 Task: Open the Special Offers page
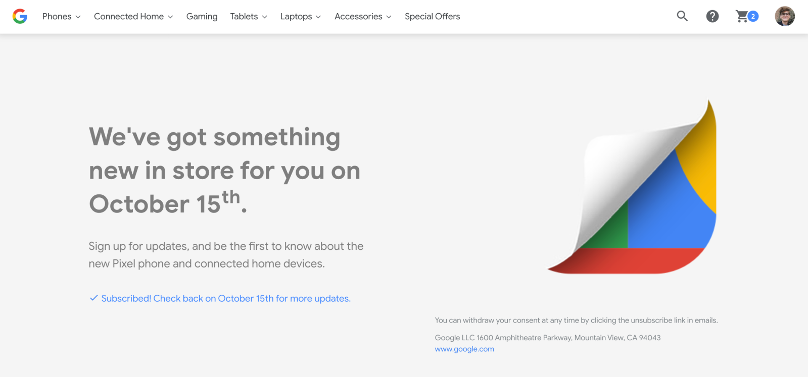click(432, 17)
